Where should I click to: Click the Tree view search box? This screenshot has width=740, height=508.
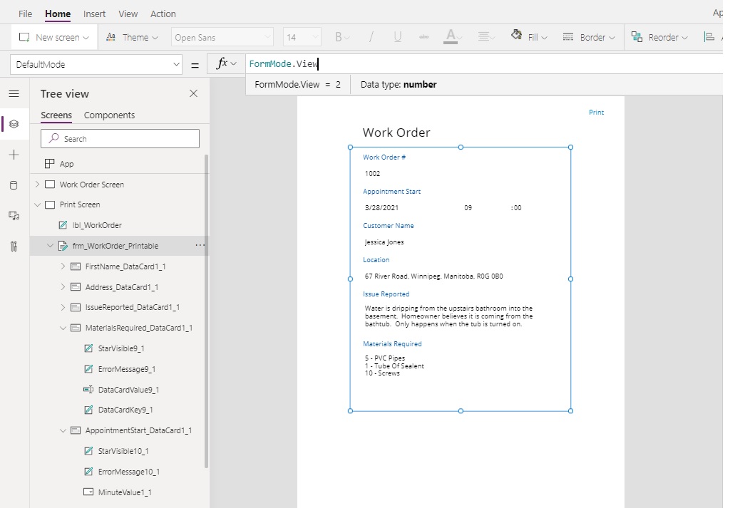(120, 138)
